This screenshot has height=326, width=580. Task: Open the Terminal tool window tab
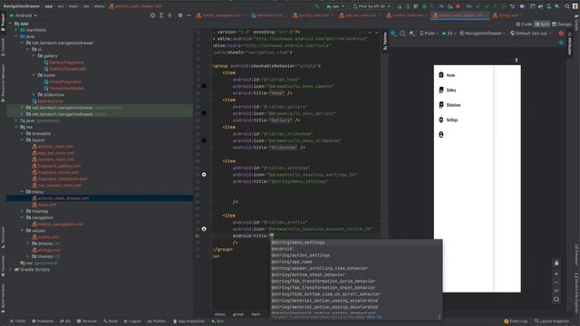[x=87, y=321]
